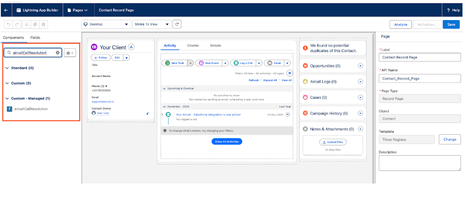Click the refresh canvas icon

point(177,24)
